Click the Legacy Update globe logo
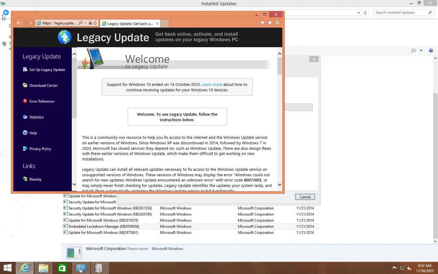 64,37
